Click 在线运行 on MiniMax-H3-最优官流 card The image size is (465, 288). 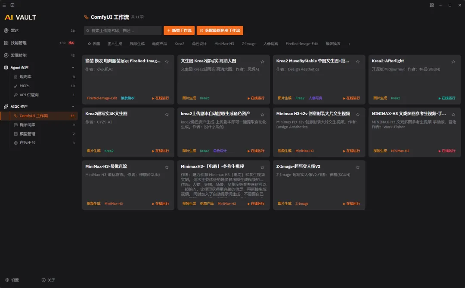tap(161, 203)
